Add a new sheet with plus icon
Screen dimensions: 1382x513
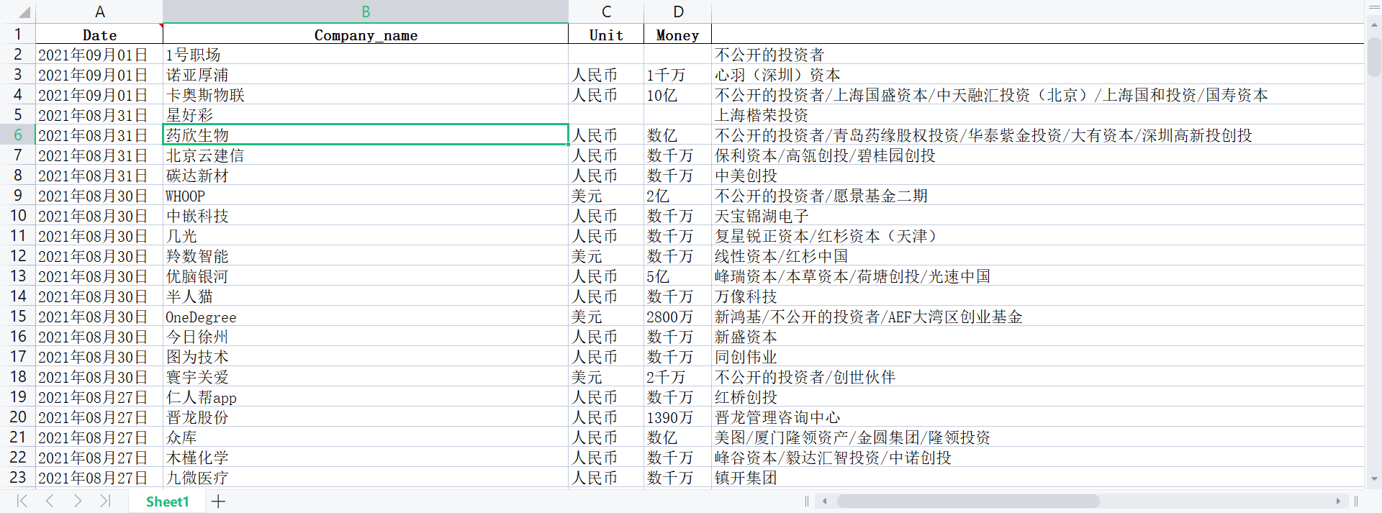[219, 501]
